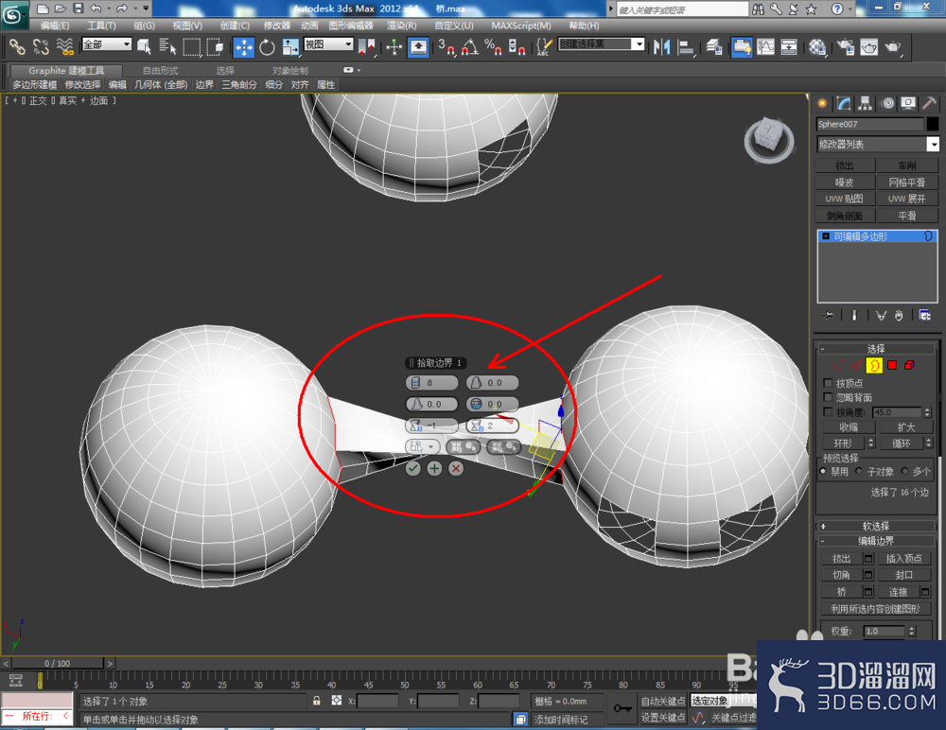Screen dimensions: 946x730
Task: Select Edge sub-object level icon
Action: [856, 365]
